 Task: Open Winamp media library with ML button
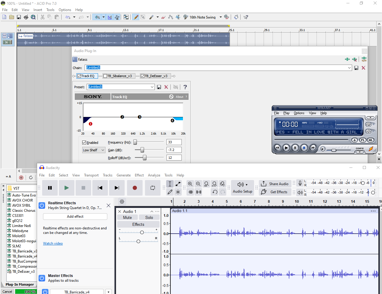(371, 140)
